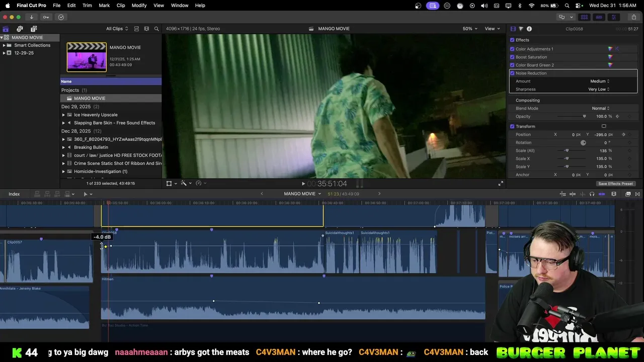Toggle the Inspector panel visibility button
644x362 pixels.
613,17
